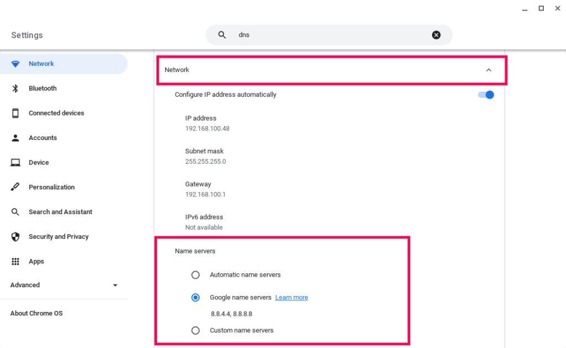Click the search magnifier icon in search bar
The width and height of the screenshot is (566, 348).
tap(222, 35)
